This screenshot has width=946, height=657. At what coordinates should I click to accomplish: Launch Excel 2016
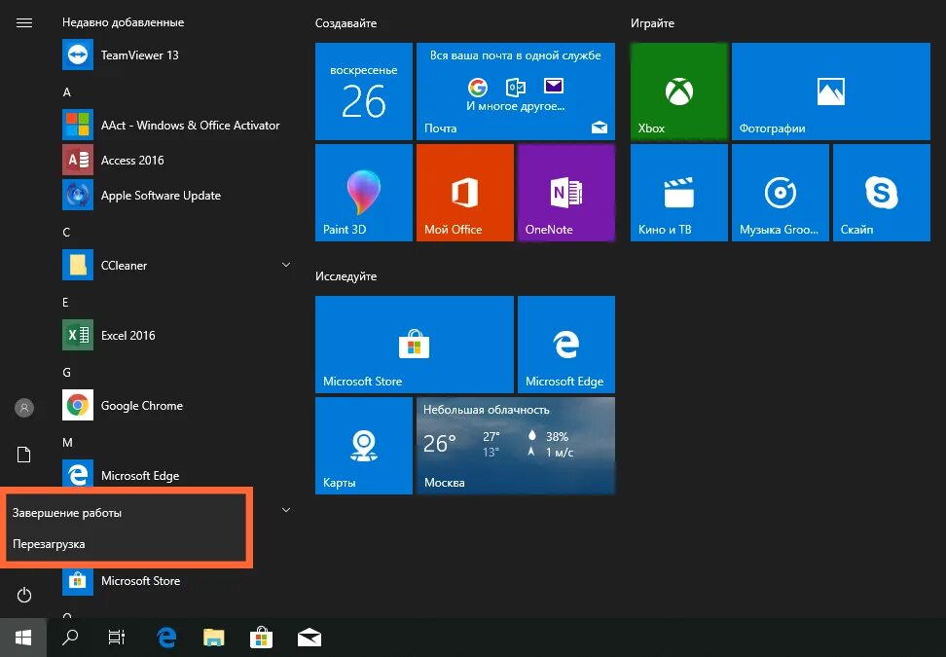[177, 335]
